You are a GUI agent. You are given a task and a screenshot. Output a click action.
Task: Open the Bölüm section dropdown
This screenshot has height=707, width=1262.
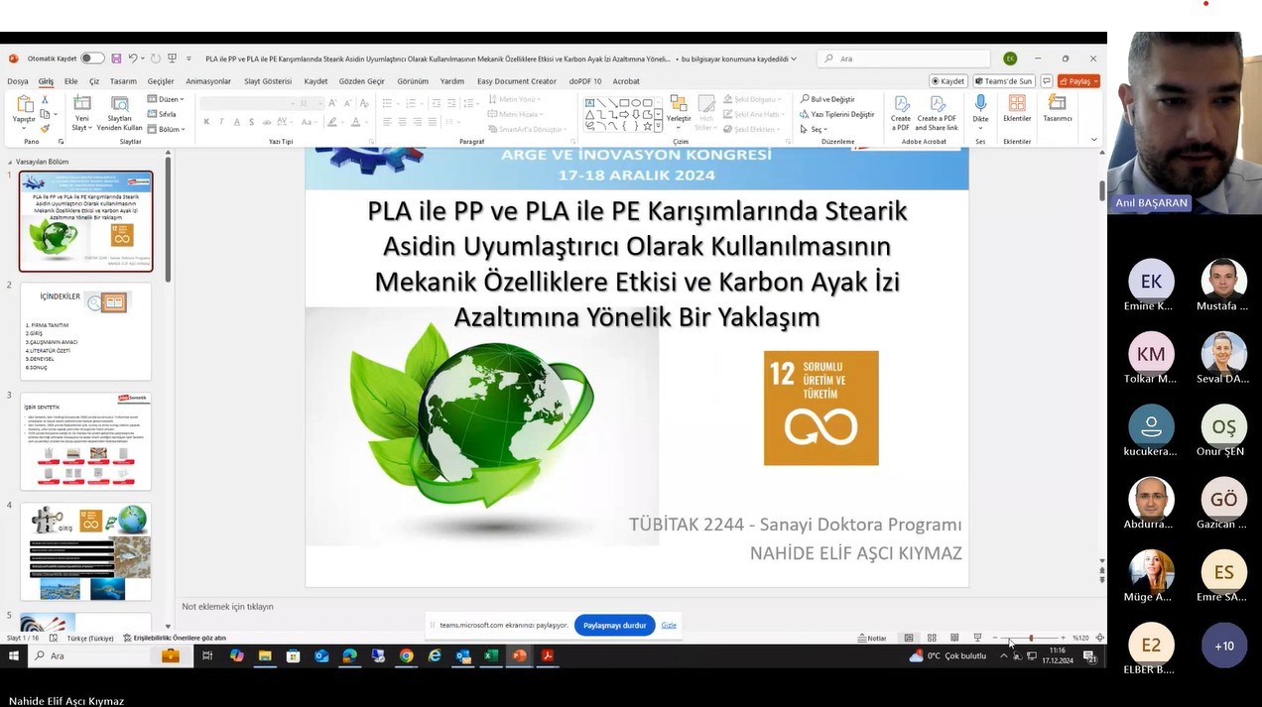[166, 129]
